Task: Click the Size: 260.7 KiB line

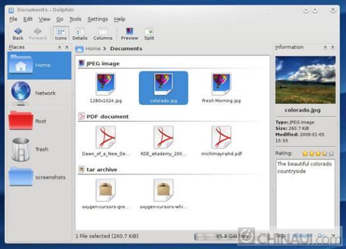Action: click(292, 128)
